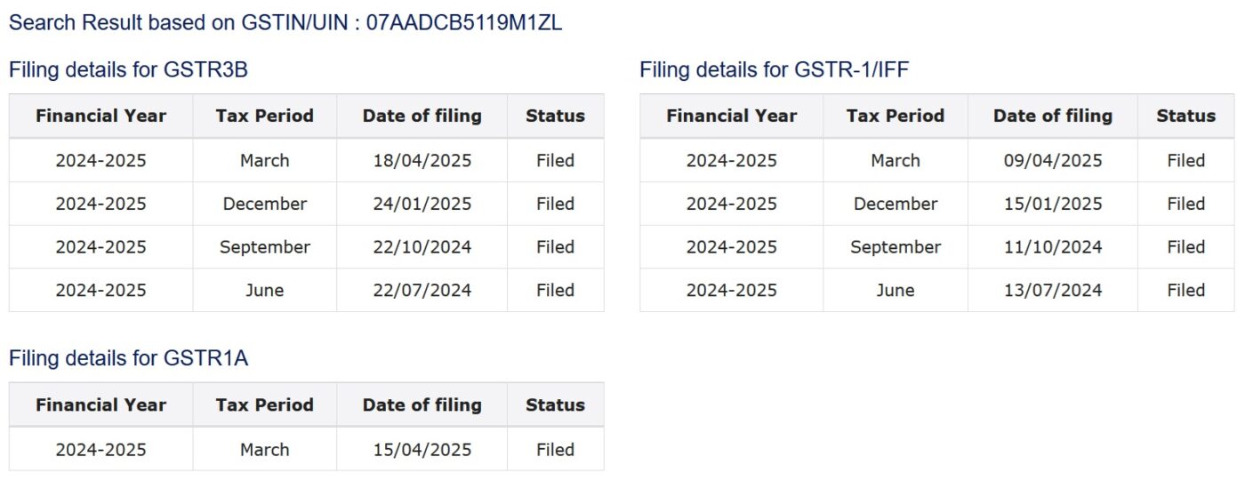The height and width of the screenshot is (481, 1245).
Task: Click the 'September' tax period in GSTR-1/IFF table
Action: tap(895, 247)
